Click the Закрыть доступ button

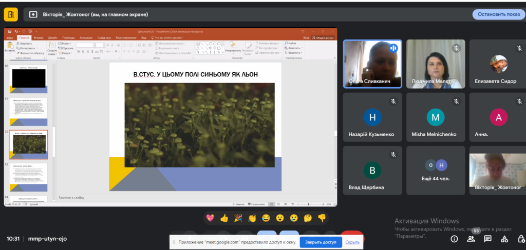[x=321, y=242]
